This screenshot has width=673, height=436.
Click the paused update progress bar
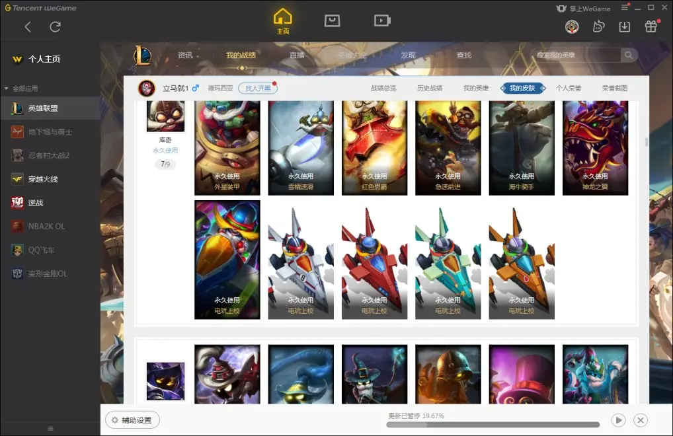point(493,424)
